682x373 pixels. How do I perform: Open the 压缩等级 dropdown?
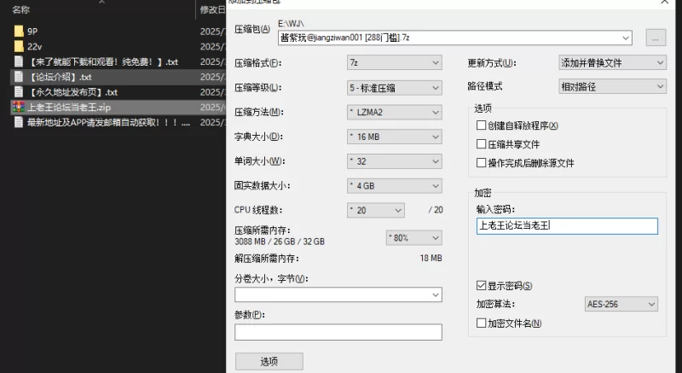tap(395, 87)
